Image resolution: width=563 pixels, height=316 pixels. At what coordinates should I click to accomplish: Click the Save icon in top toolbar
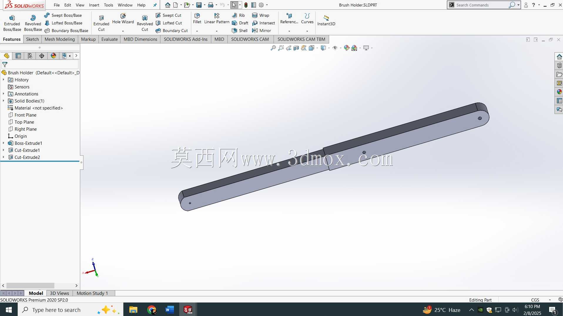coord(199,5)
